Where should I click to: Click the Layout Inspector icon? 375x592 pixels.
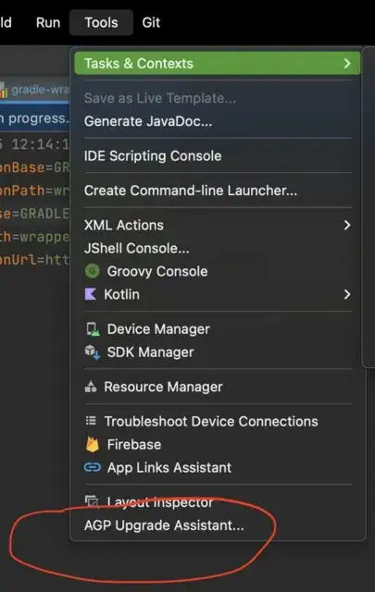(92, 501)
